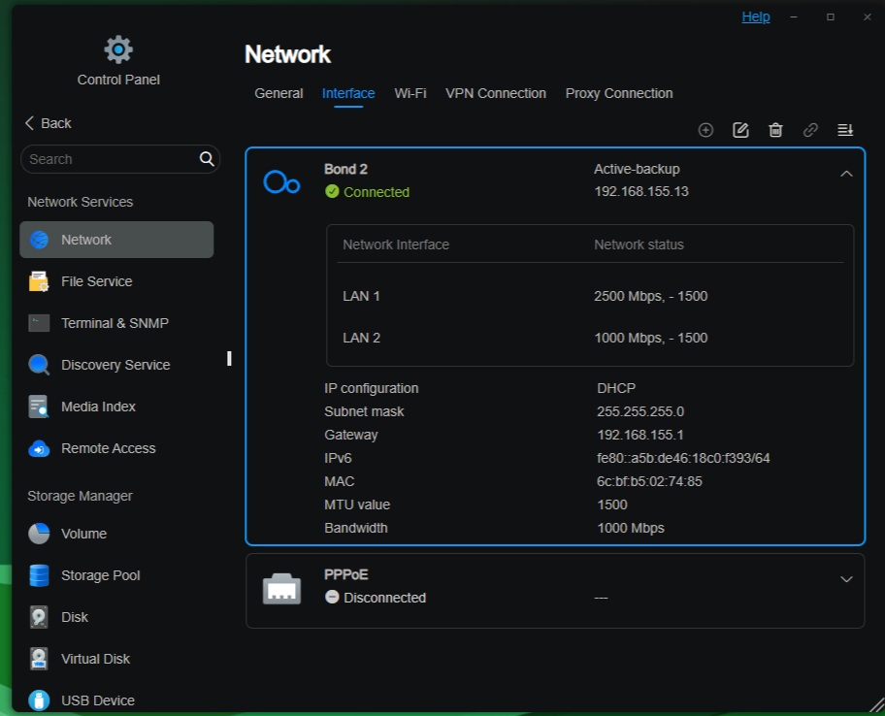Screen dimensions: 885x716
Task: Open the VPN Connection tab
Action: [496, 94]
